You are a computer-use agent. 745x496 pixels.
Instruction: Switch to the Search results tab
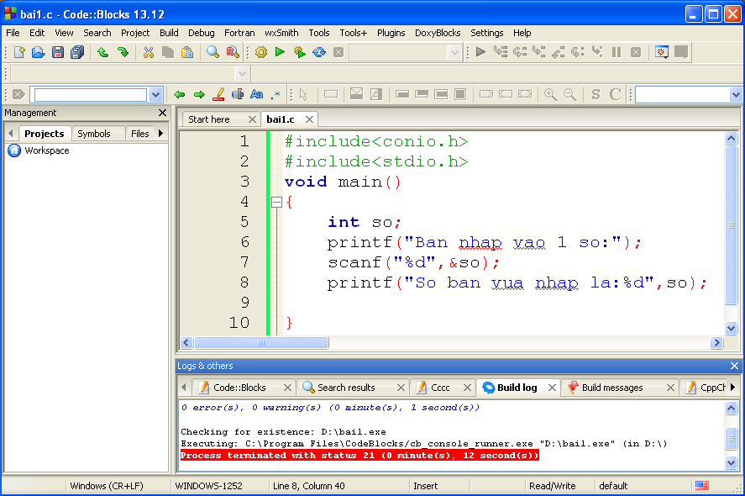346,388
